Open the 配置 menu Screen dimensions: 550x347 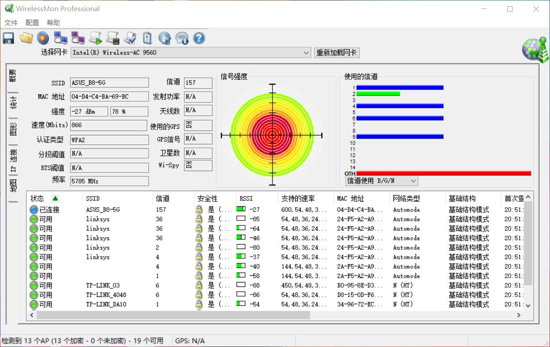[x=32, y=22]
